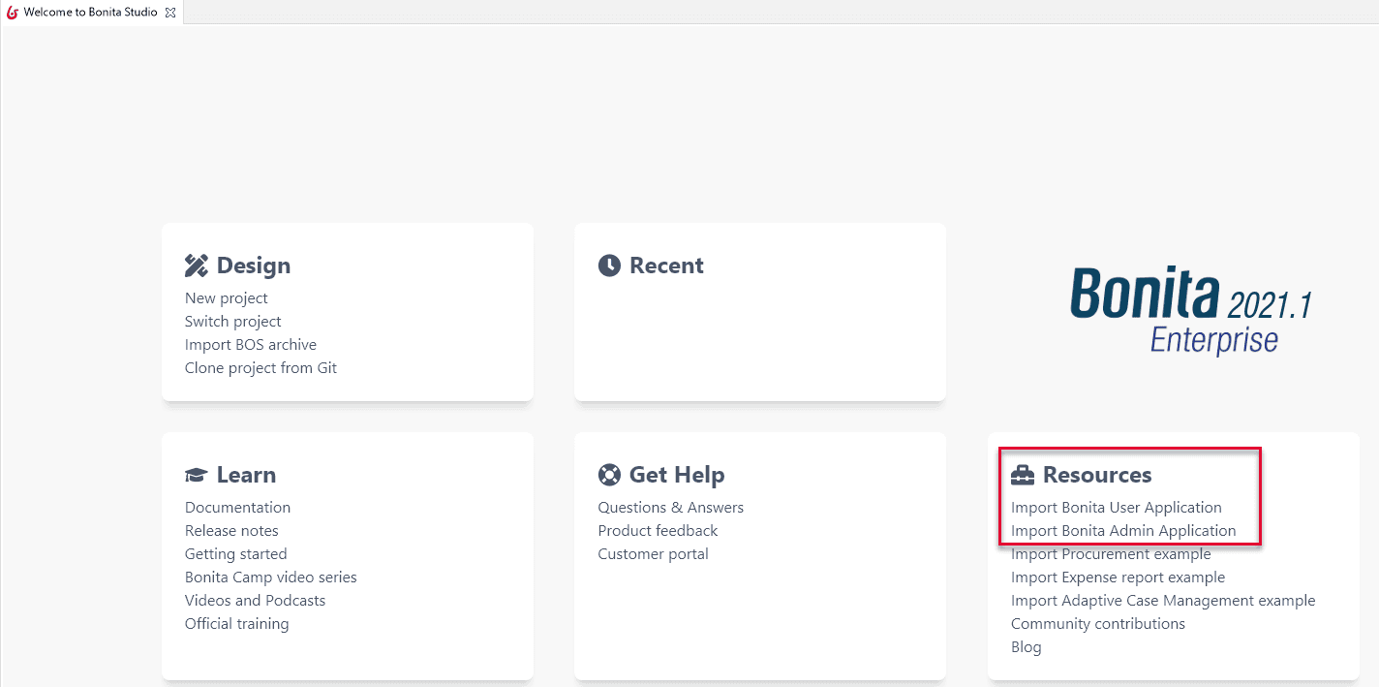The width and height of the screenshot is (1379, 687).
Task: Open the New project link
Action: 226,298
